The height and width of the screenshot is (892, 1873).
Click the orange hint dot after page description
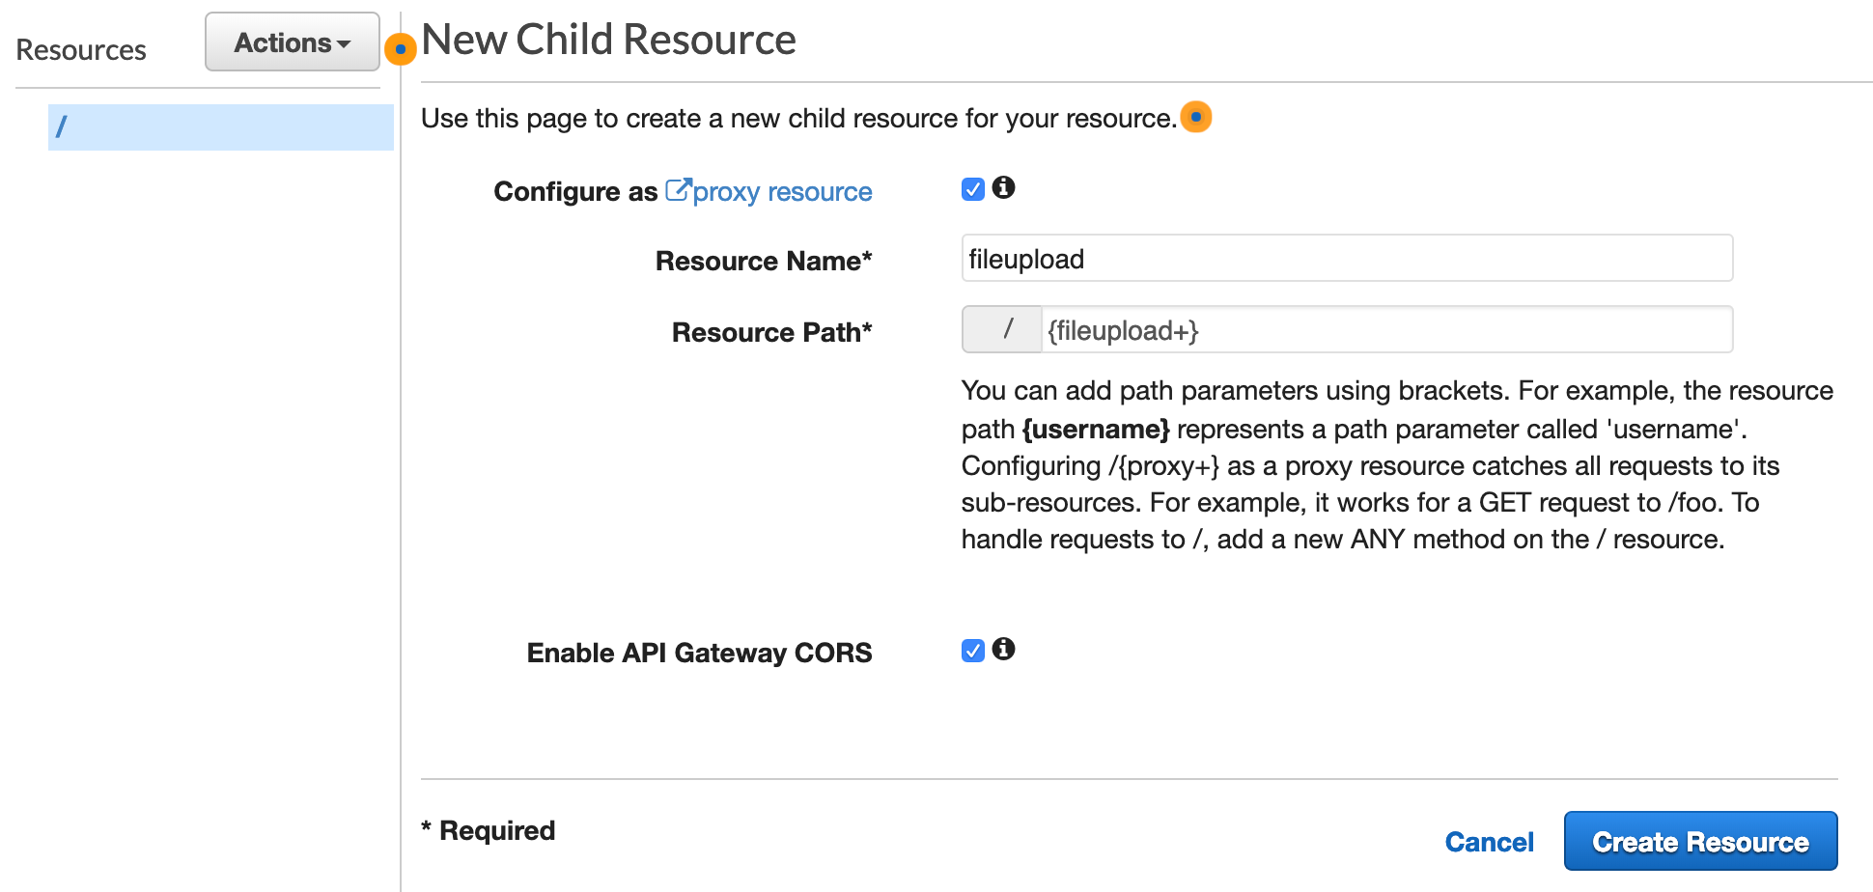(1195, 117)
